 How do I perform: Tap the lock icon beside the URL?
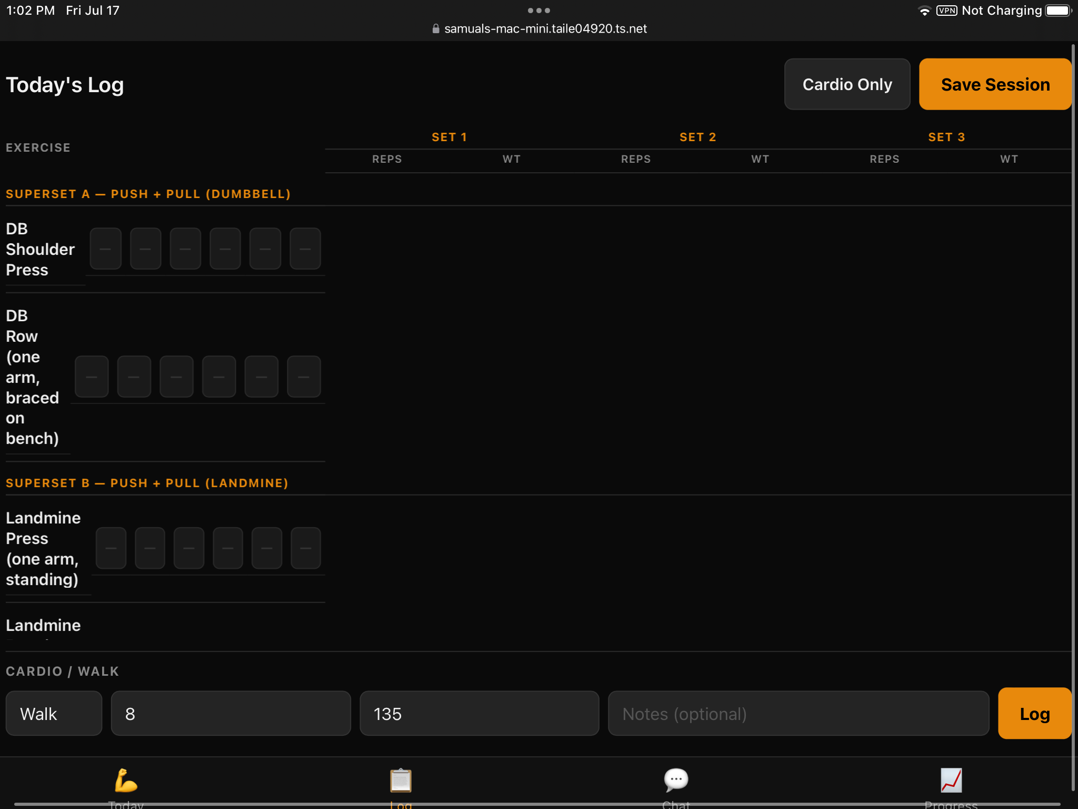coord(436,28)
